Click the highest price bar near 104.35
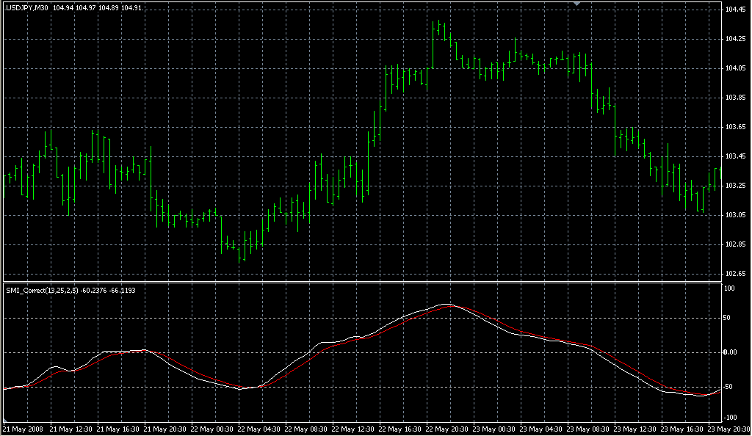752x436 pixels. 438,26
